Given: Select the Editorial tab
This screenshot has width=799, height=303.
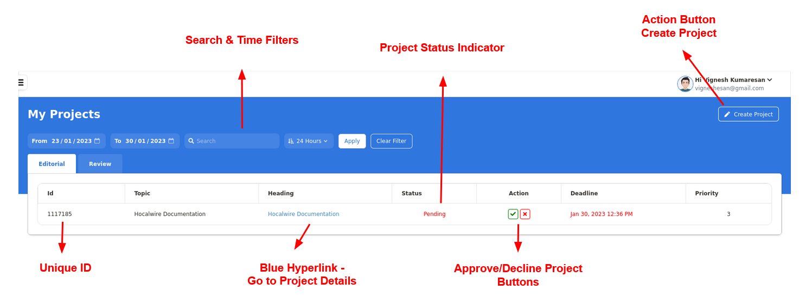Looking at the screenshot, I should (x=52, y=164).
